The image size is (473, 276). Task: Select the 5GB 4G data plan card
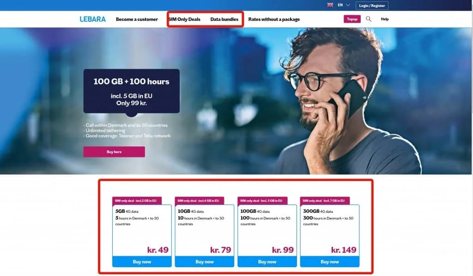coord(142,230)
